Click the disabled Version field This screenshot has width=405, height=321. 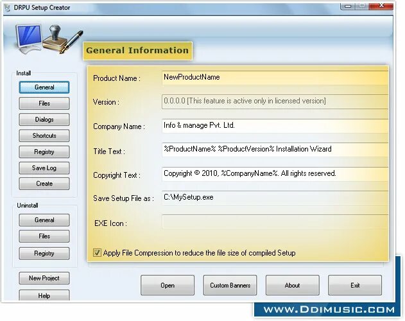(275, 101)
